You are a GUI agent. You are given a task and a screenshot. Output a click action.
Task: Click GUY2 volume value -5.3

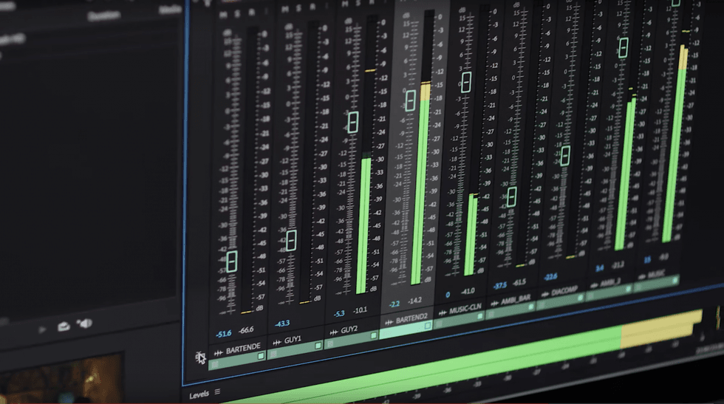coord(339,313)
